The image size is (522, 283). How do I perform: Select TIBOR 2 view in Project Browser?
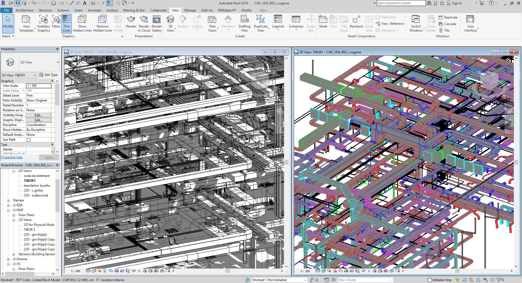[29, 230]
